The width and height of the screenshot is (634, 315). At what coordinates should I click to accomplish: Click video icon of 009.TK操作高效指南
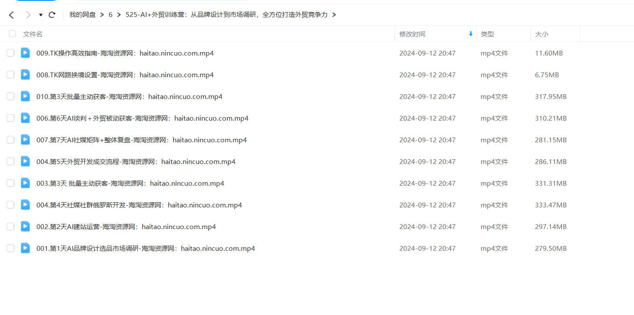26,52
